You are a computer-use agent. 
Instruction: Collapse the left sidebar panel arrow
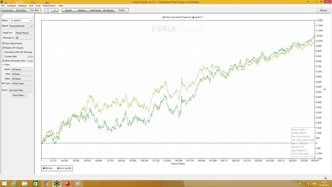point(2,15)
